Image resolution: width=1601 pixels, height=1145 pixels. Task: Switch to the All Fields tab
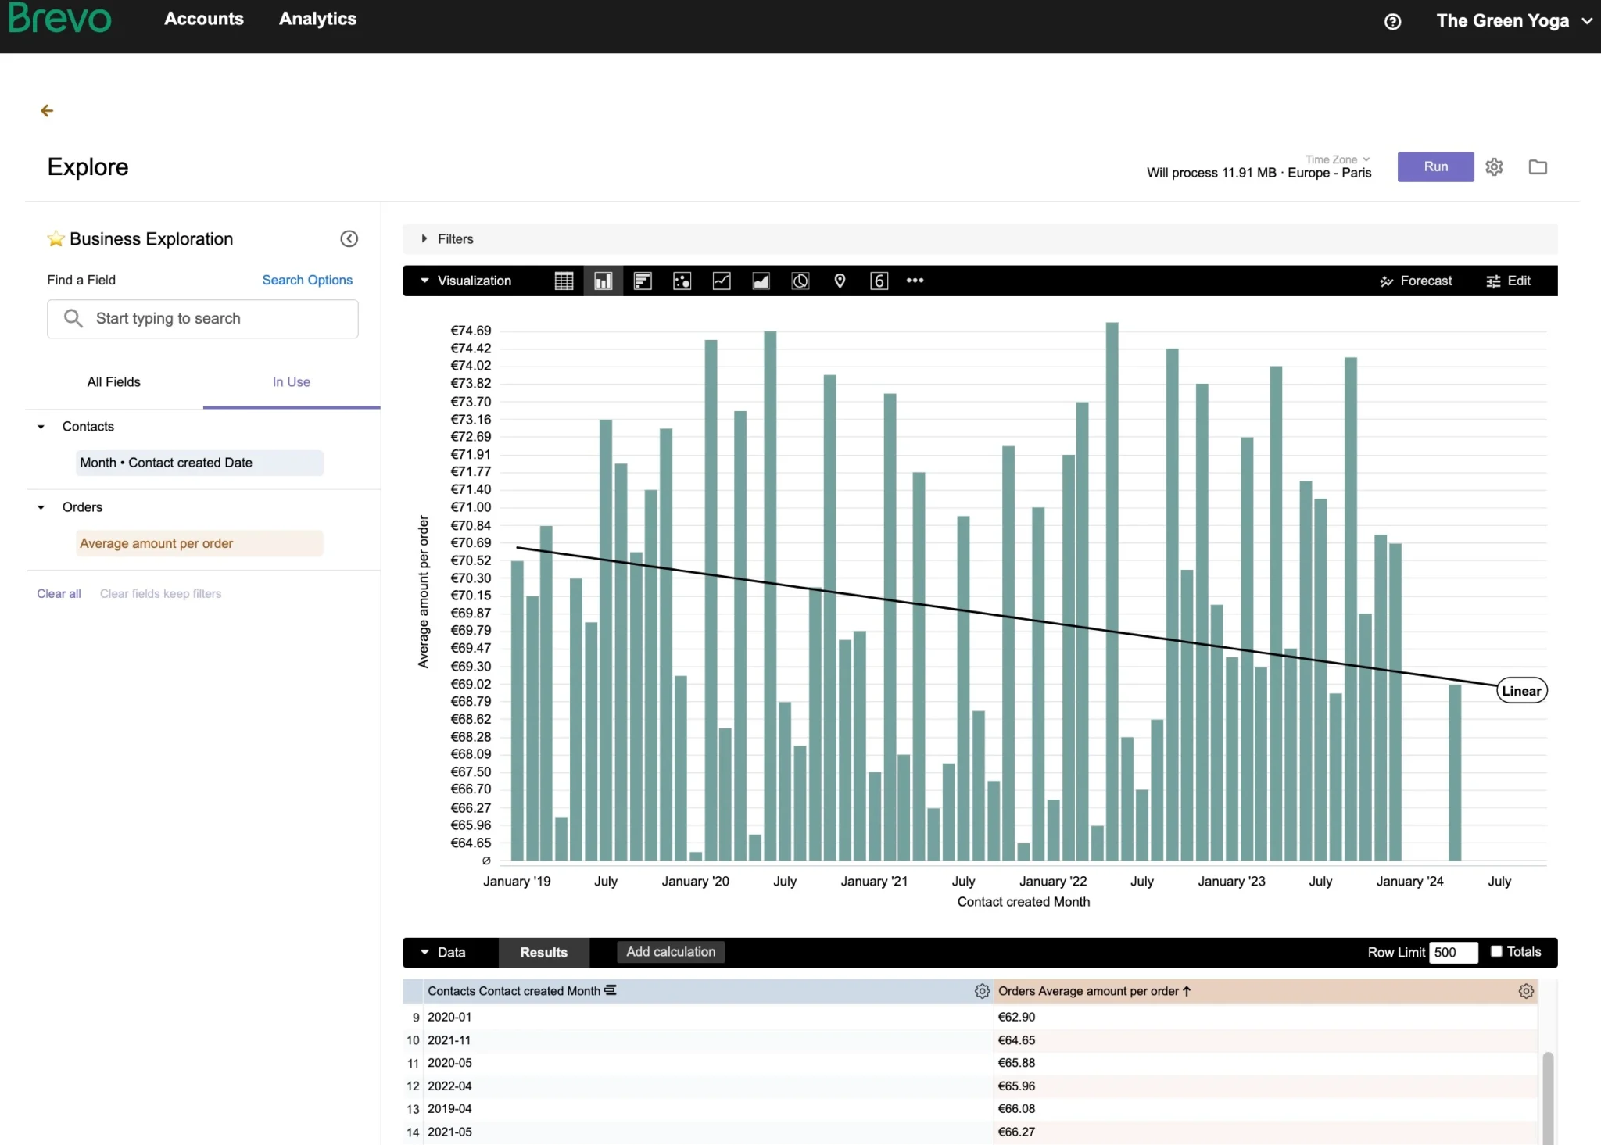click(x=114, y=382)
